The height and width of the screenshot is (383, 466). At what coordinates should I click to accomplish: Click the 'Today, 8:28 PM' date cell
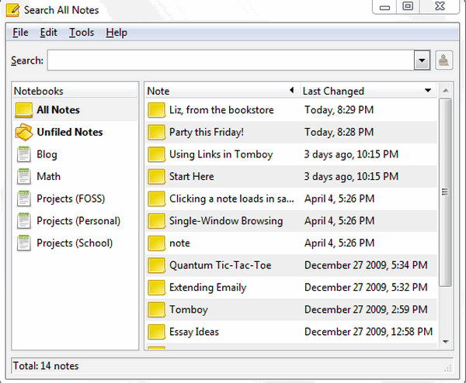(x=339, y=132)
